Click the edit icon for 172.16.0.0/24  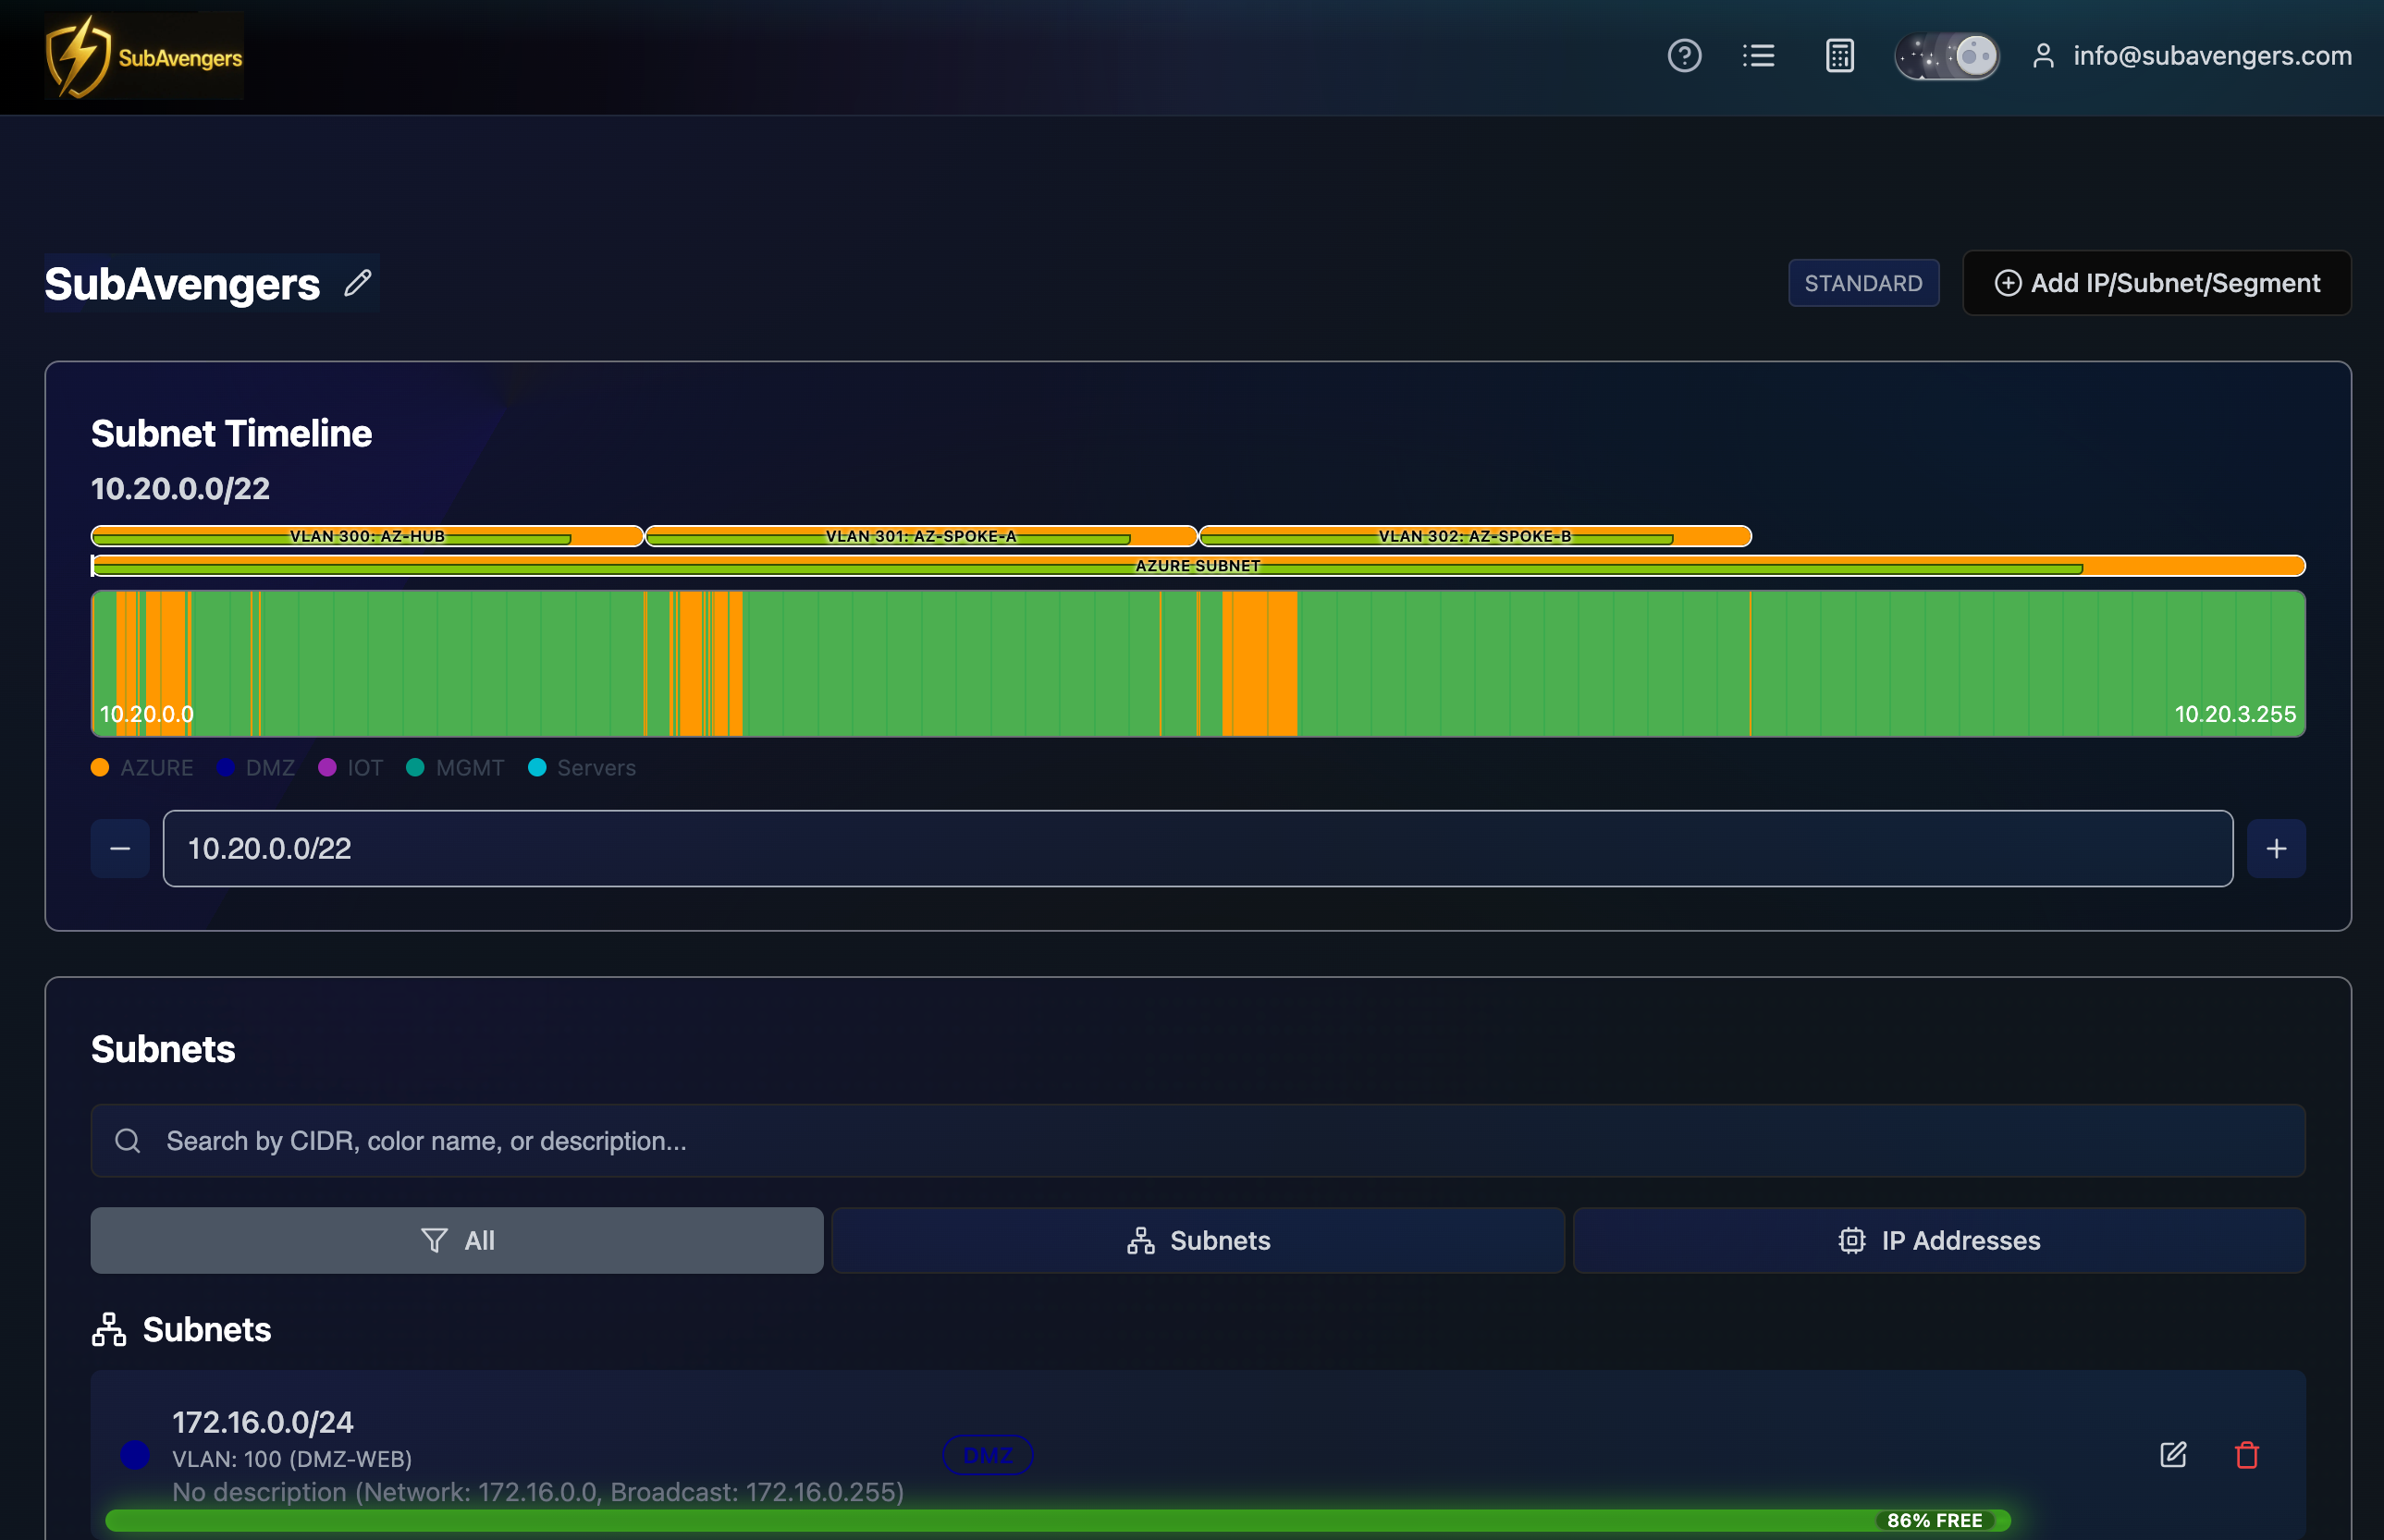[2172, 1454]
